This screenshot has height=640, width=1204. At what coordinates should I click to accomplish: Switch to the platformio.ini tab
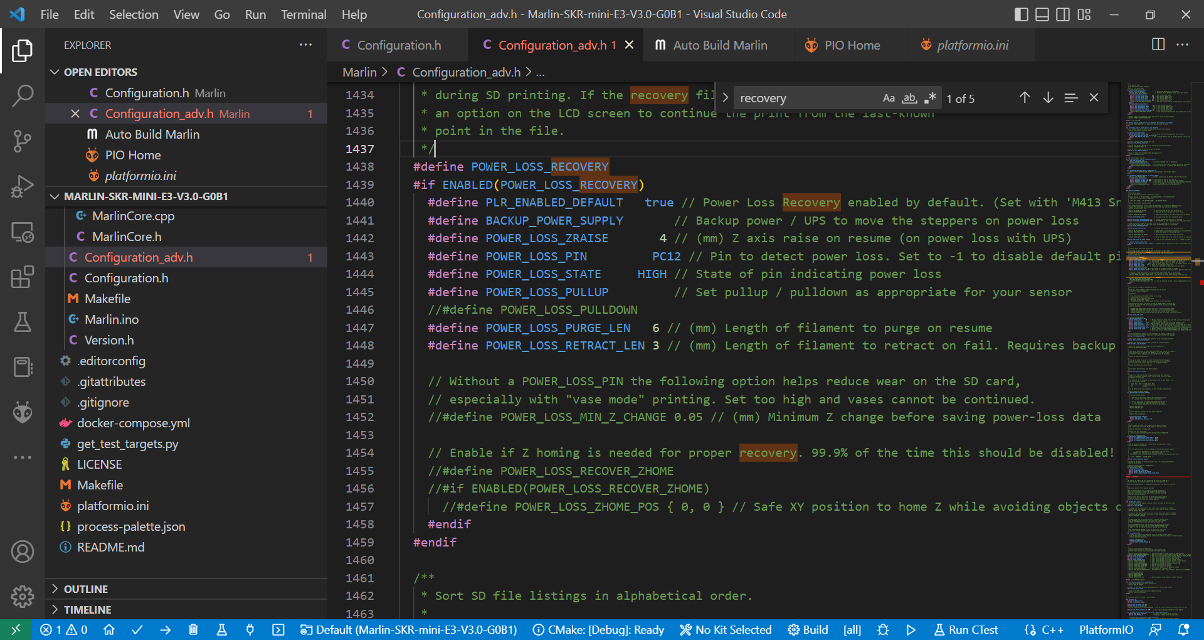click(972, 45)
